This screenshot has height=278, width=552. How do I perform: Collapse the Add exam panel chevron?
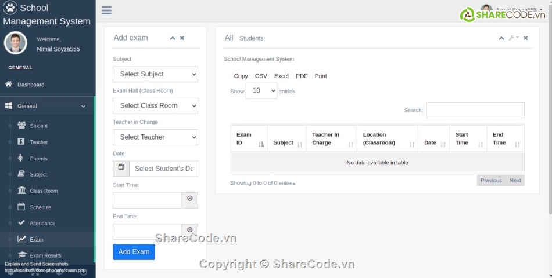[173, 38]
